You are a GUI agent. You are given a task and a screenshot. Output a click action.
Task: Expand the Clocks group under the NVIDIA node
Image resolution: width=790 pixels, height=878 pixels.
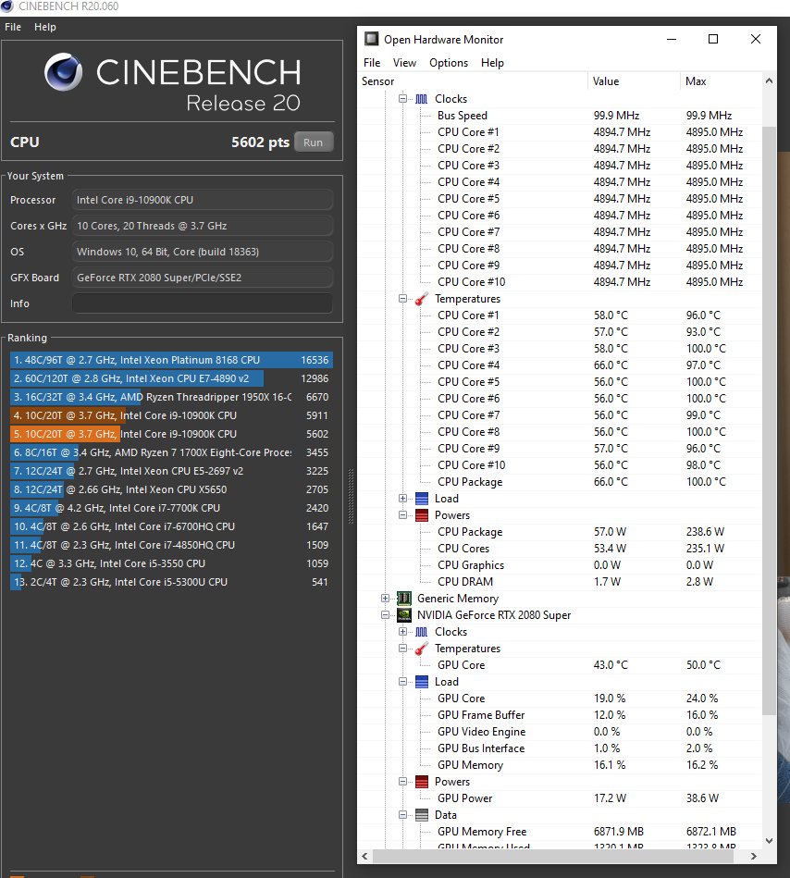[402, 632]
